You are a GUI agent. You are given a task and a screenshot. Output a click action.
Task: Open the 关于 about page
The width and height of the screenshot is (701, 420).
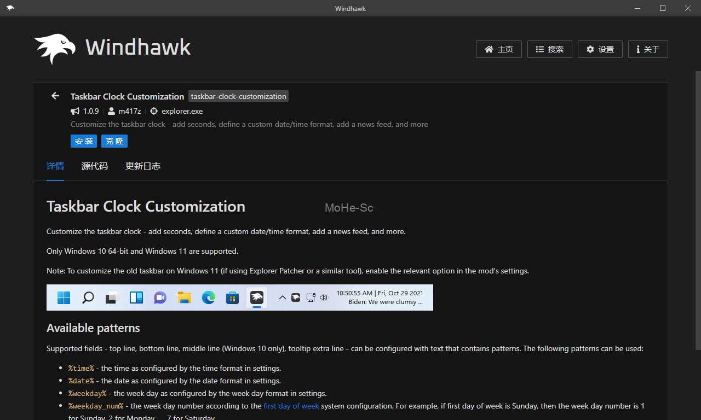click(x=647, y=49)
